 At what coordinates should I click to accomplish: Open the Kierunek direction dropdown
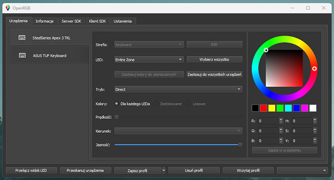pyautogui.click(x=178, y=131)
